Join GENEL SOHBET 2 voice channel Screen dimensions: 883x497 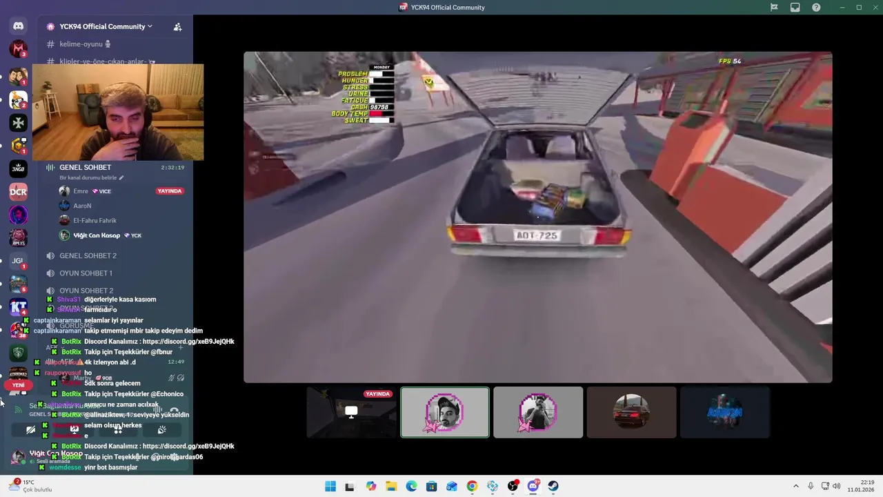(x=88, y=256)
